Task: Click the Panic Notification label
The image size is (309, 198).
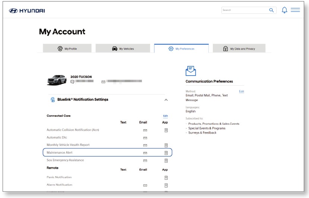Action: 59,177
